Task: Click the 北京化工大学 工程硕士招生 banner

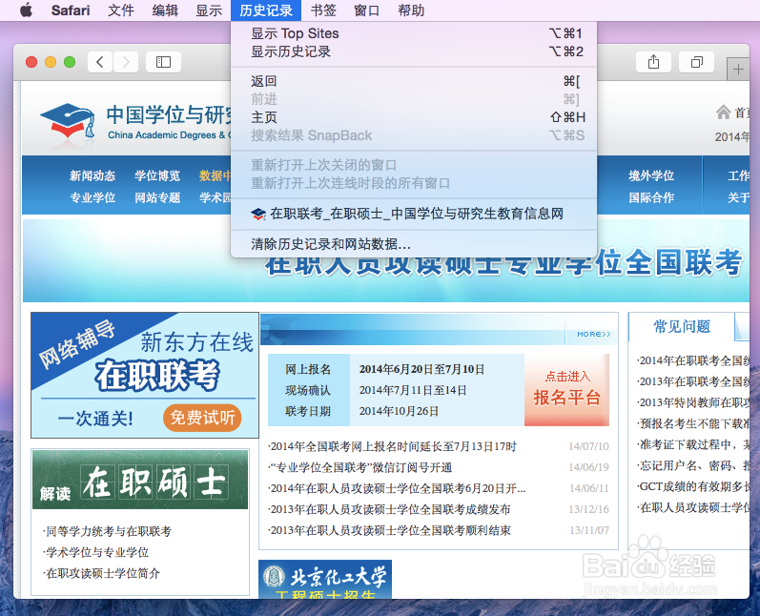Action: coord(325,579)
